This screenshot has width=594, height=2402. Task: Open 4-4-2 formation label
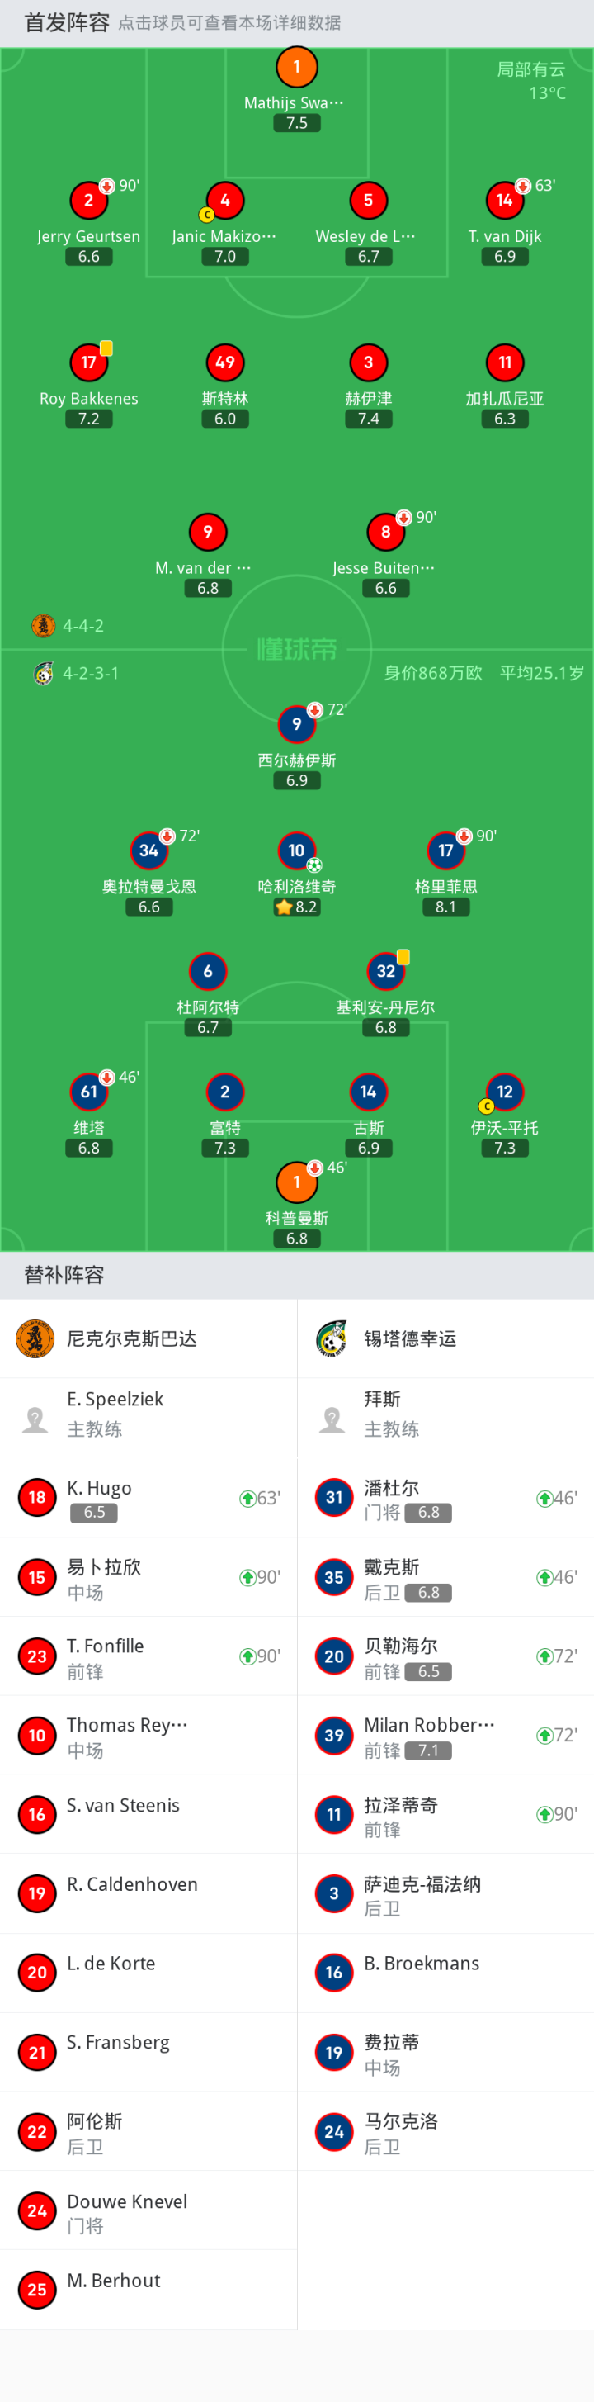tap(82, 626)
